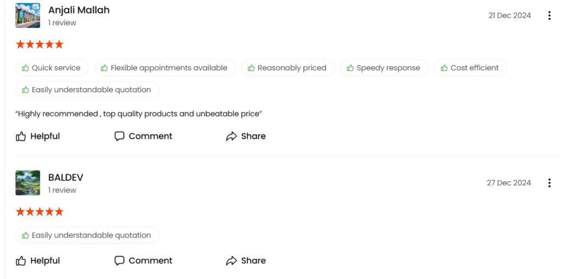Click the comment bubble icon on Anjali's review
The width and height of the screenshot is (564, 279).
120,136
